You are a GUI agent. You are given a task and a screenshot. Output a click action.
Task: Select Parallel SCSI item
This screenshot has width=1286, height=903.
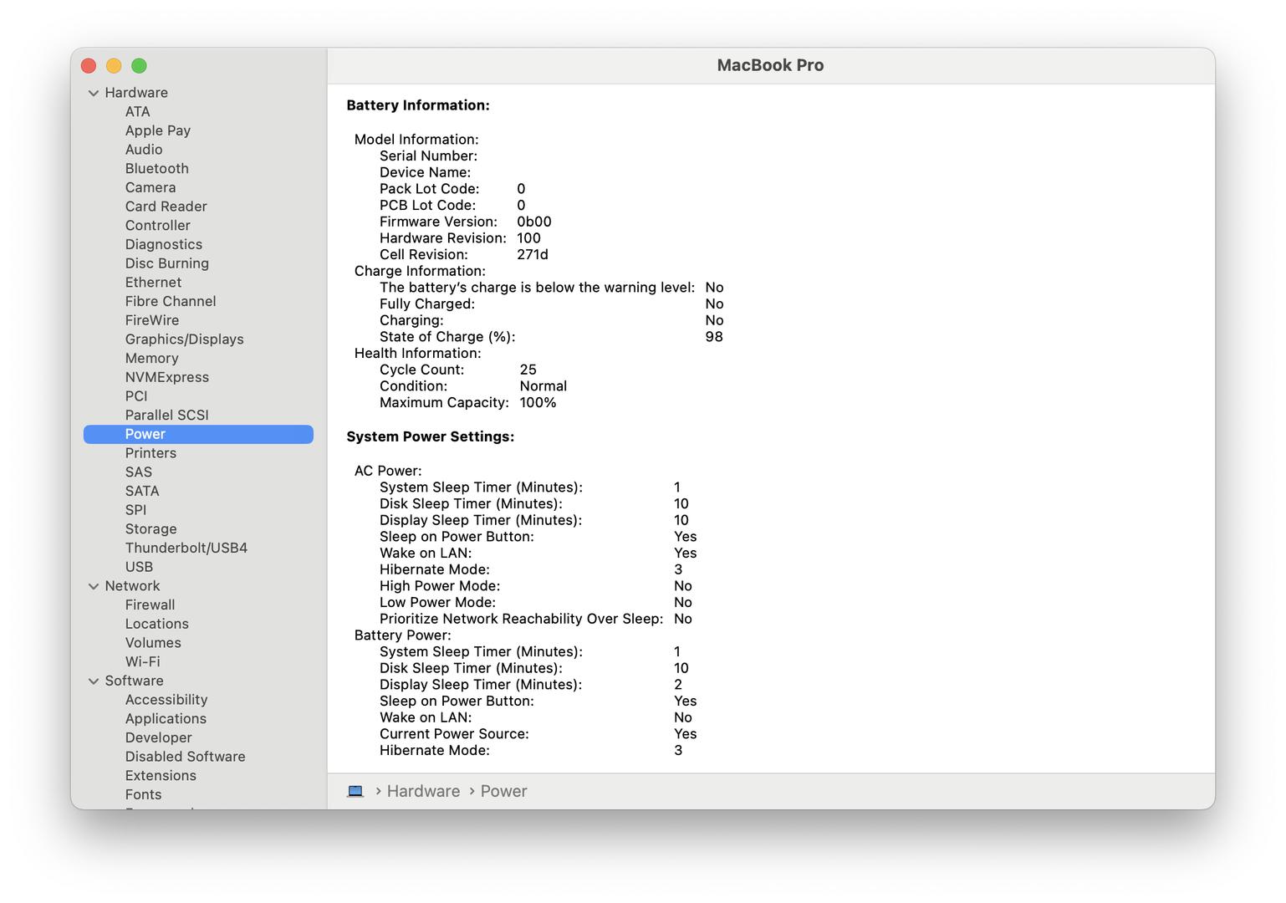(x=167, y=416)
